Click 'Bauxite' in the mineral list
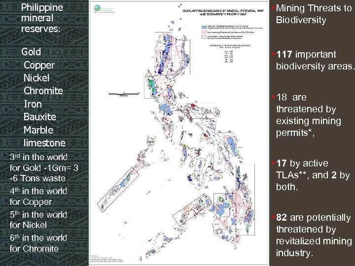This screenshot has width=355, height=266. pos(39,117)
